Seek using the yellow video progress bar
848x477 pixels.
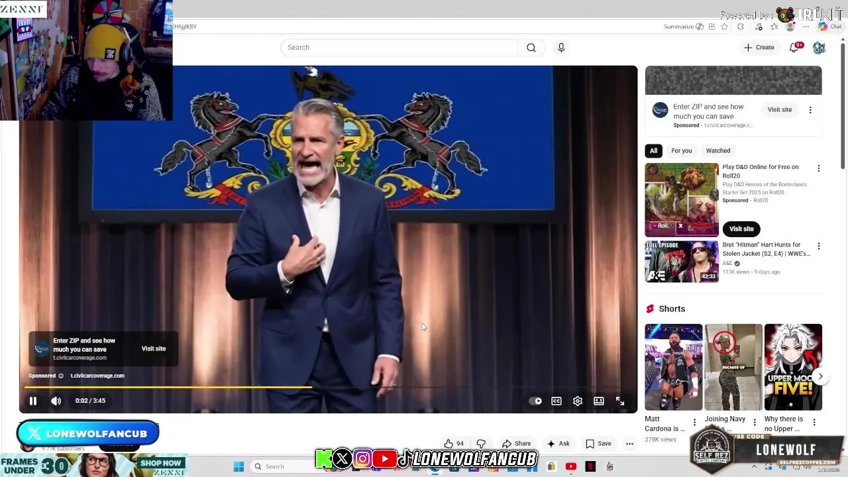328,387
